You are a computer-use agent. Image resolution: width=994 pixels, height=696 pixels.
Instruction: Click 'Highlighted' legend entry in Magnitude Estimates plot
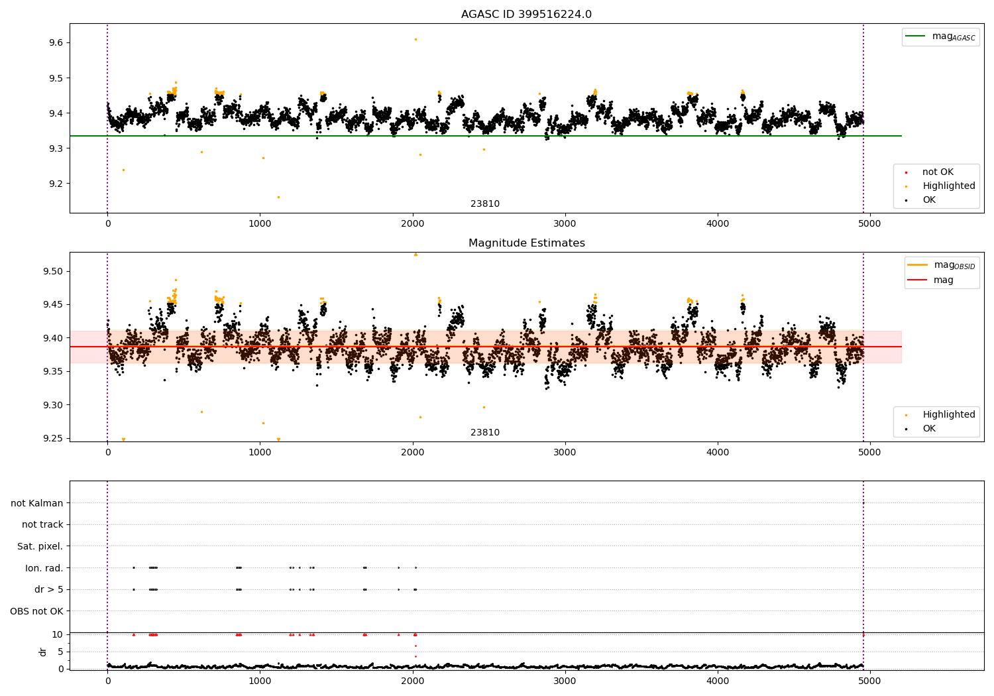coord(948,415)
